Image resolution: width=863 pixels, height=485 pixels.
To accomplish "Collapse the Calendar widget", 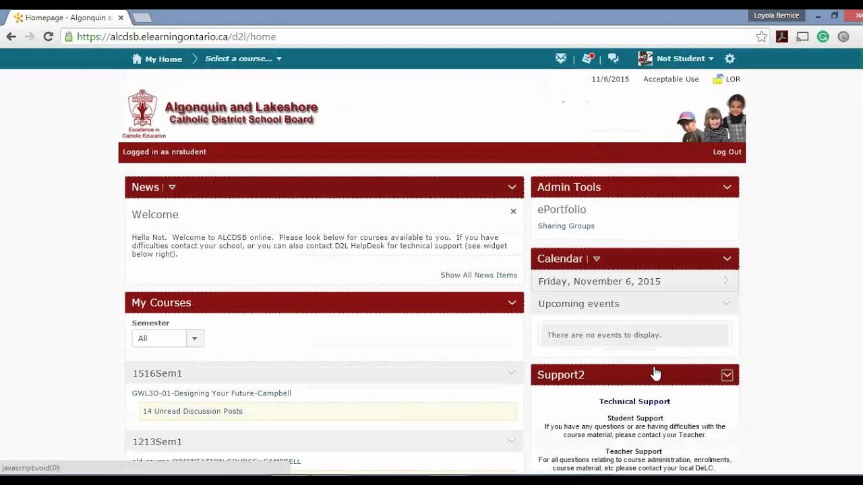I will (727, 259).
